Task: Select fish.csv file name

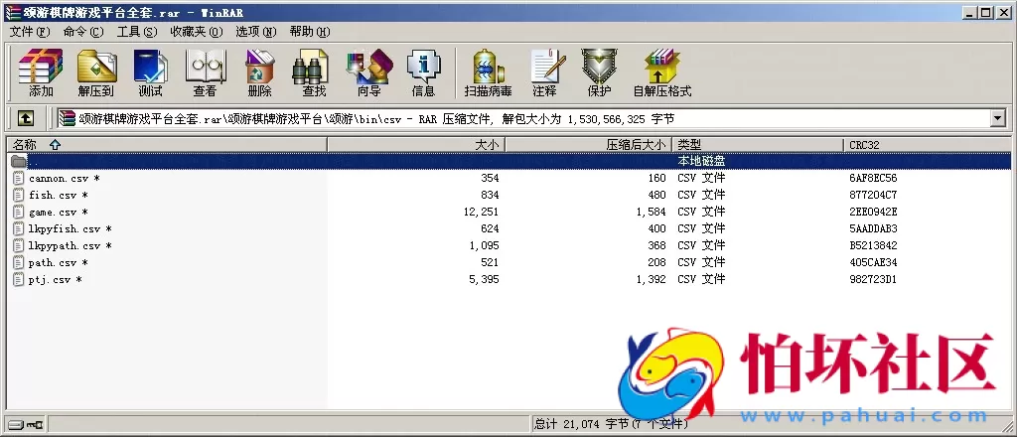Action: (59, 195)
